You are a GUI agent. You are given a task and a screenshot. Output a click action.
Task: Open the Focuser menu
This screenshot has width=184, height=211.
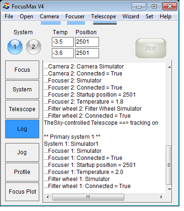click(75, 16)
